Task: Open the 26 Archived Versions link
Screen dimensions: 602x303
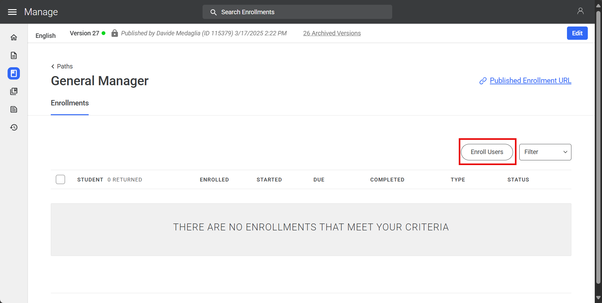Action: pos(332,33)
